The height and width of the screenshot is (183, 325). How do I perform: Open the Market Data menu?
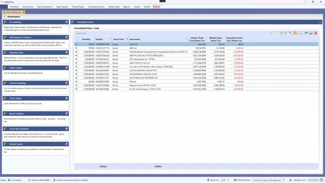pos(114,7)
